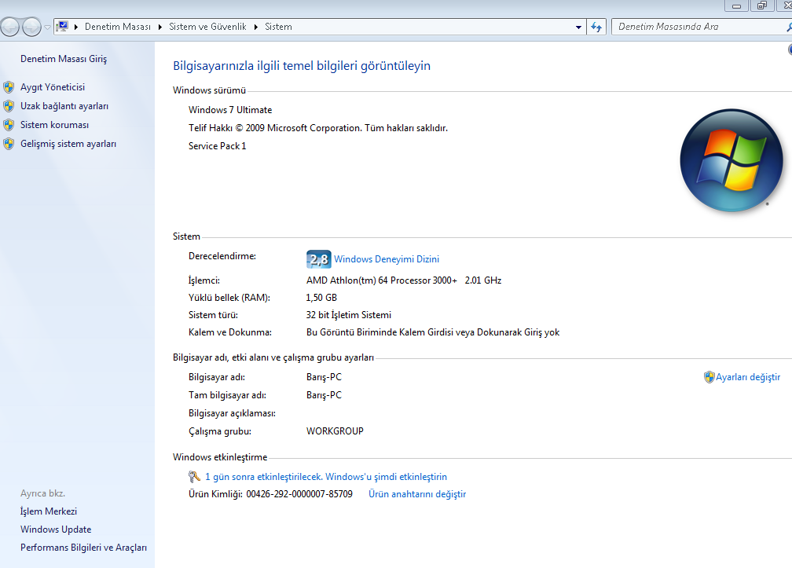Click the Service Pack 1 text
Screen dimensions: 792x568
click(217, 146)
